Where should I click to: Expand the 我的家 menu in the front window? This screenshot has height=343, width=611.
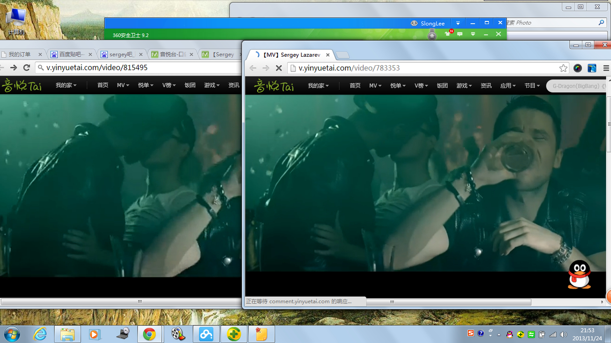[318, 86]
